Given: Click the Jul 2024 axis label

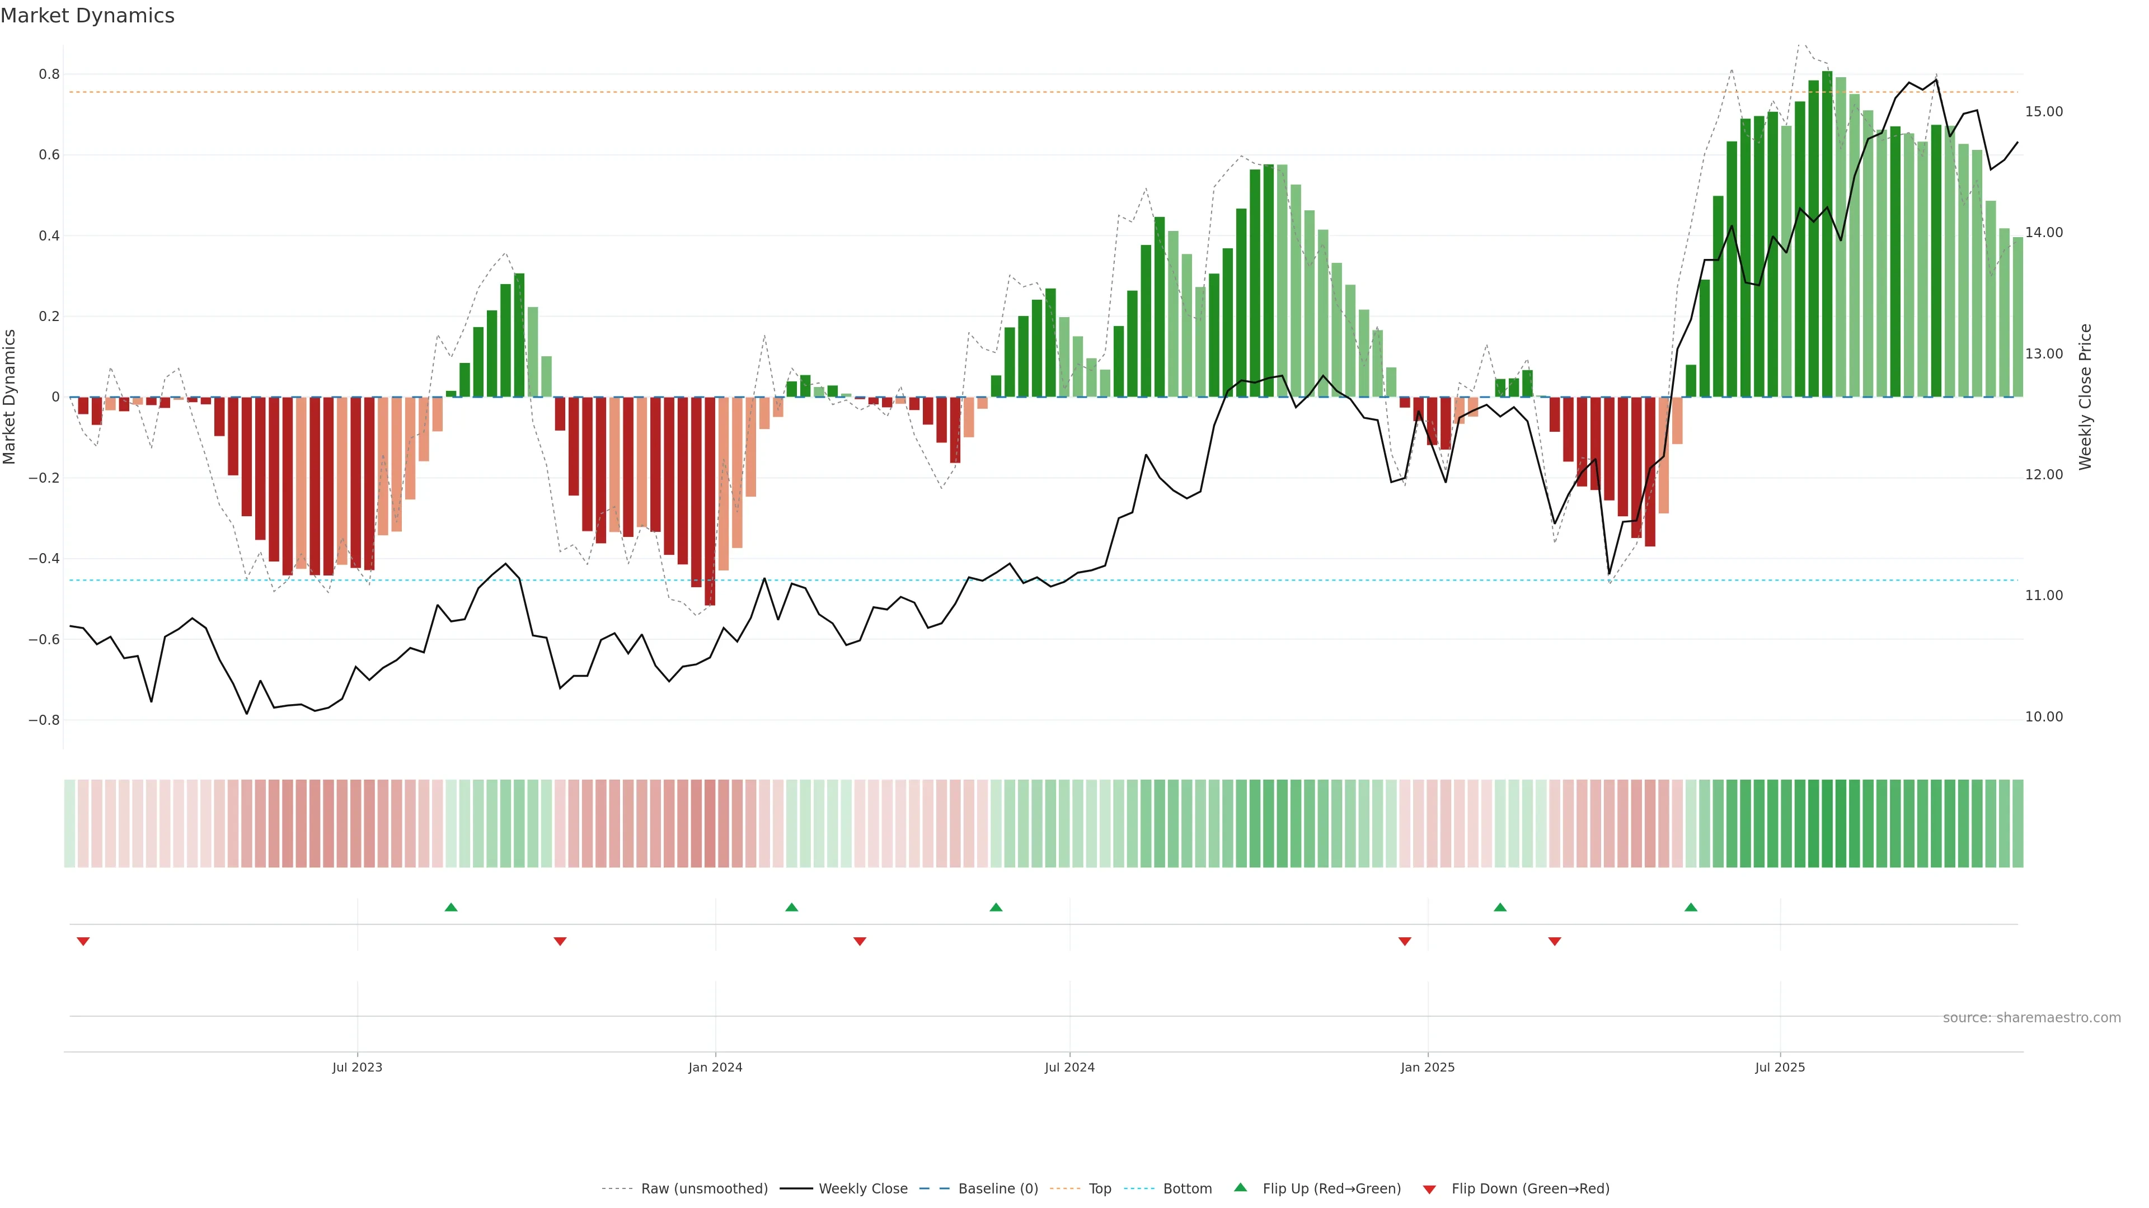Looking at the screenshot, I should tap(1069, 1067).
